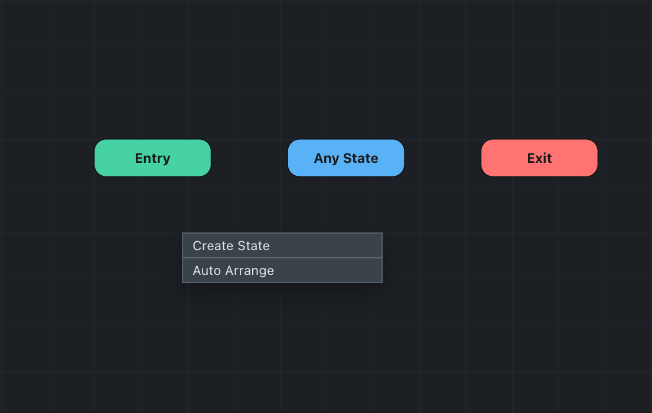This screenshot has width=652, height=413.
Task: Click empty canvas between Any State and Exit
Action: 443,158
